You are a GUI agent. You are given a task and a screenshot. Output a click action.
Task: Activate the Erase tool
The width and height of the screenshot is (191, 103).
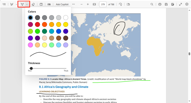(x=33, y=4)
